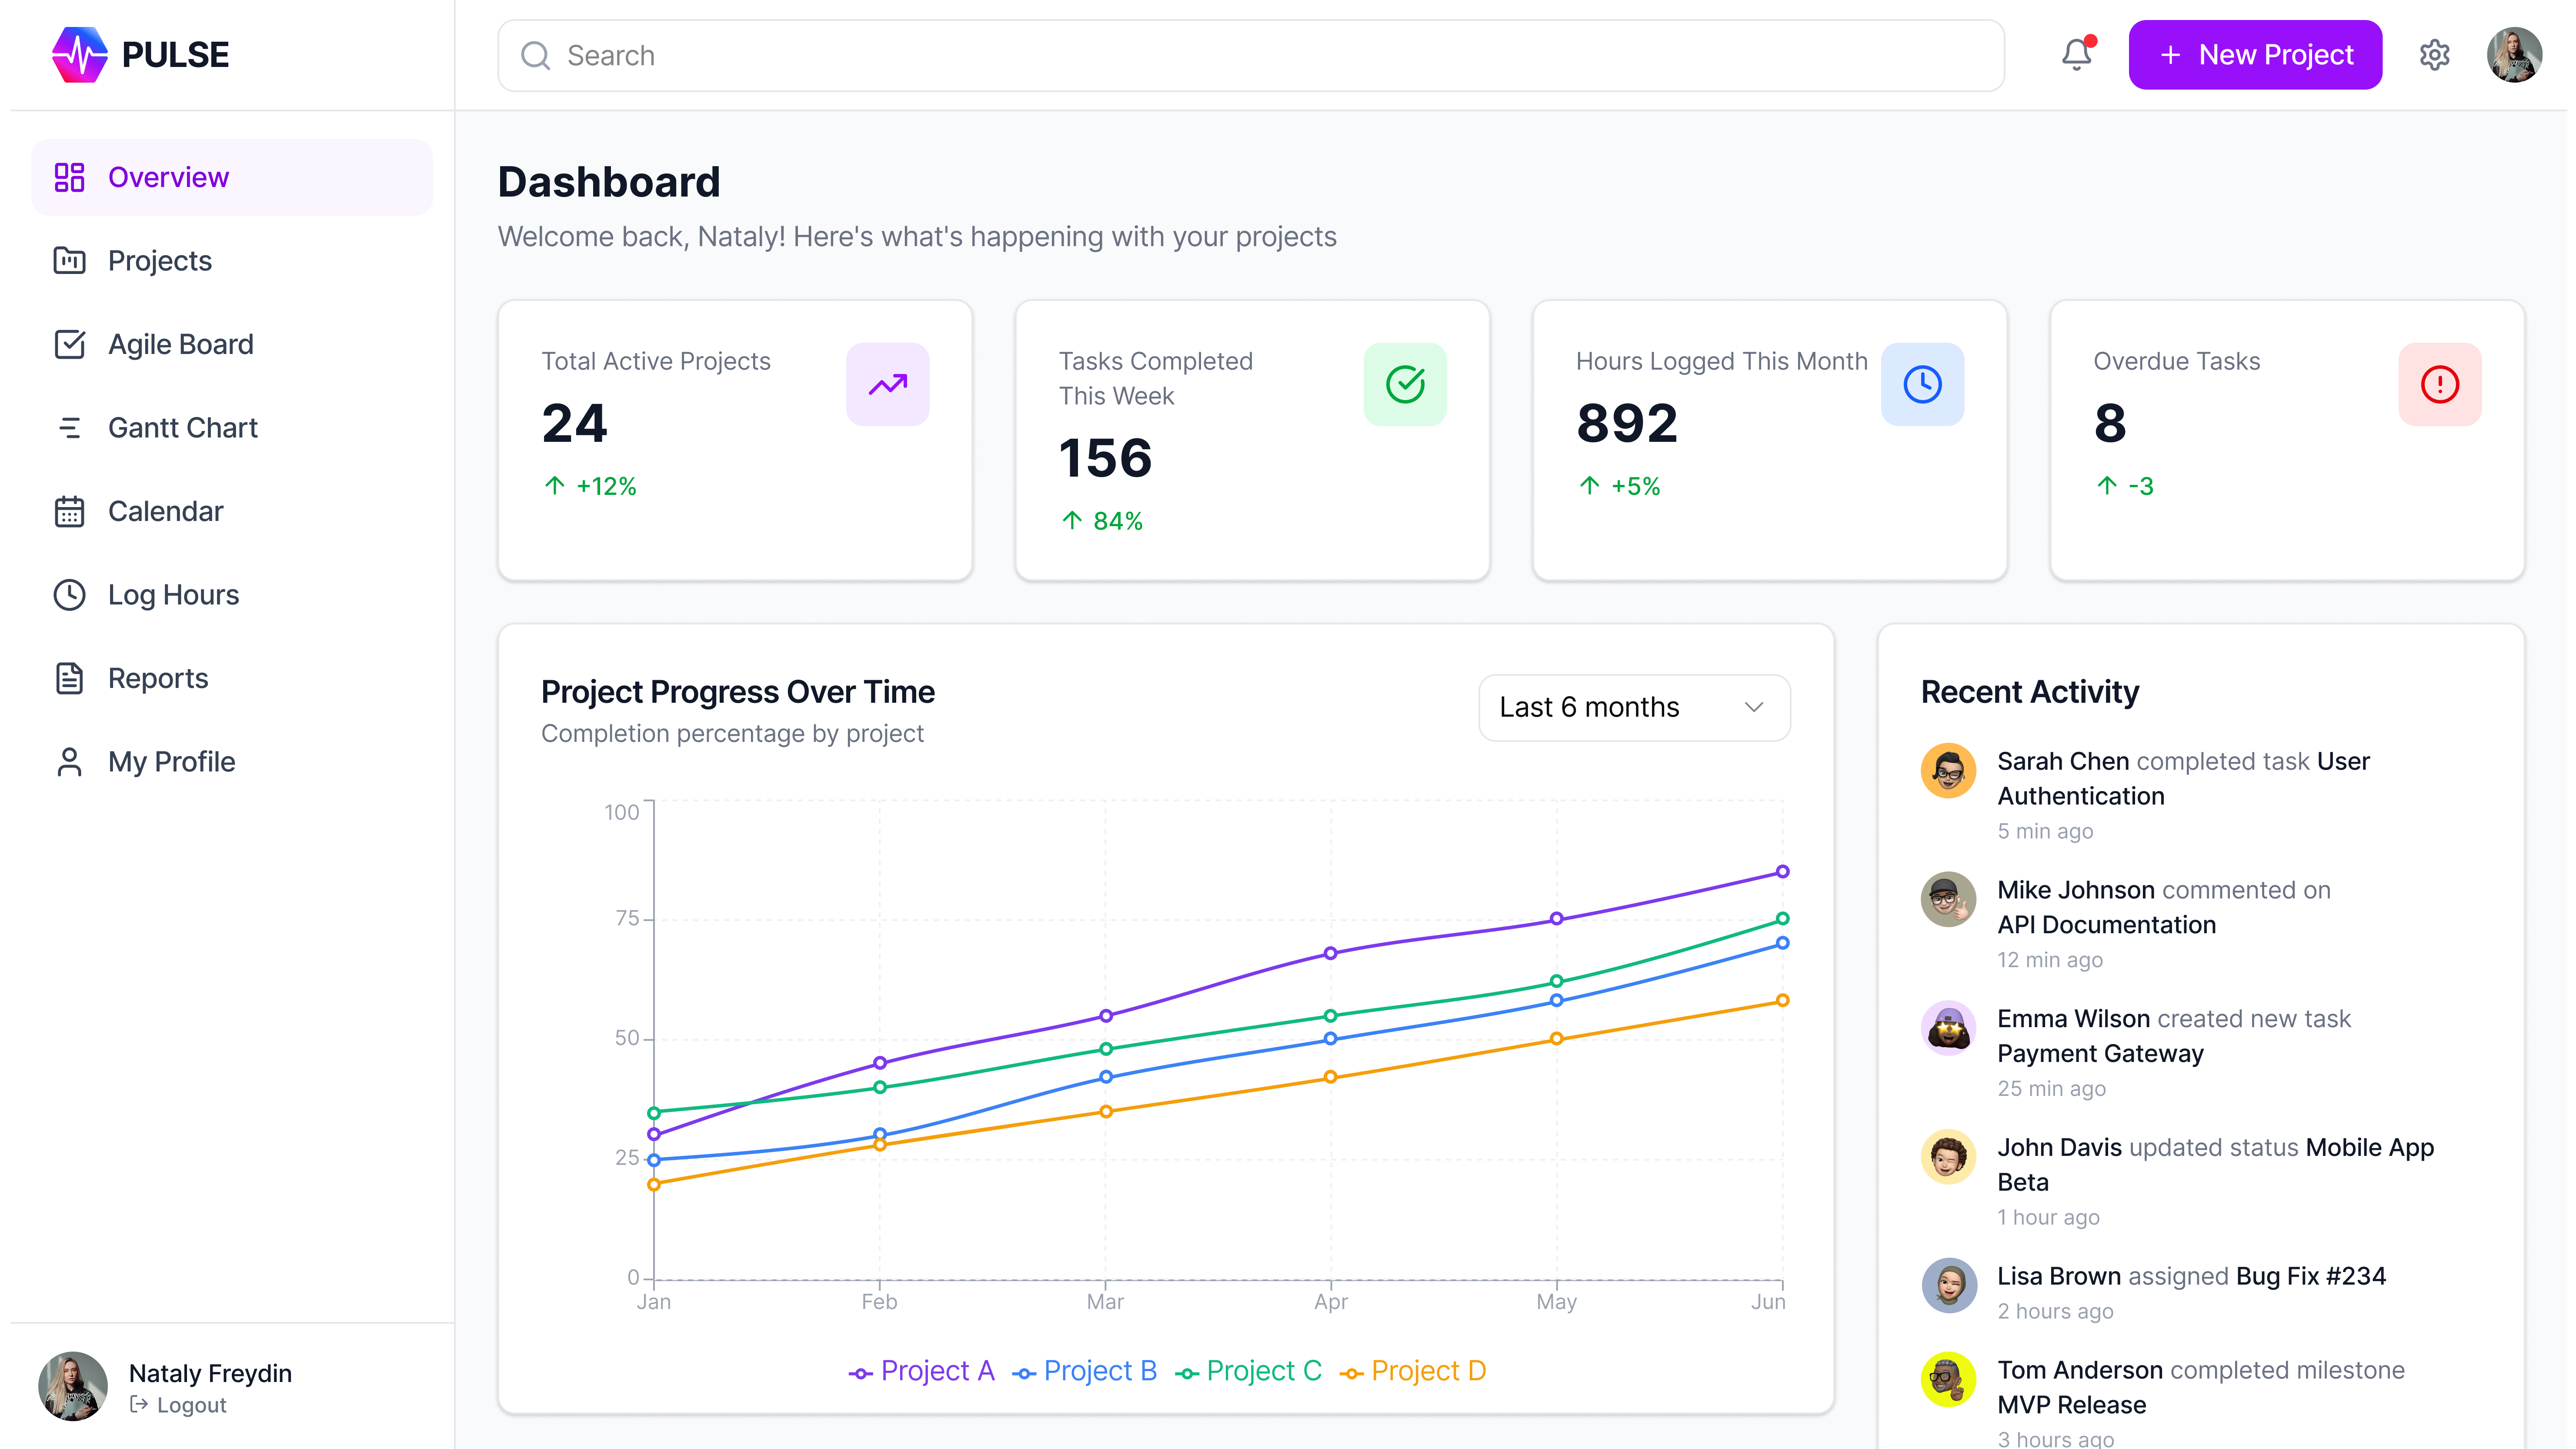The image size is (2576, 1449).
Task: Click the Projects folder icon in sidebar
Action: click(69, 260)
